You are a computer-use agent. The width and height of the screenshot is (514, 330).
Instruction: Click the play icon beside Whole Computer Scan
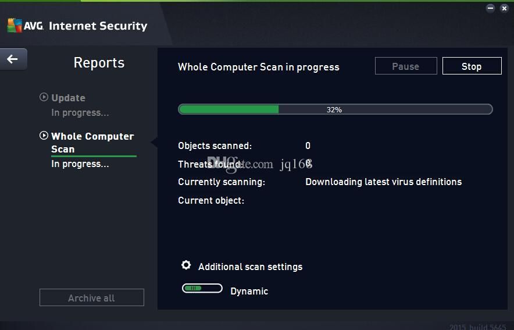point(44,136)
